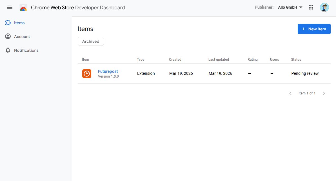Click the Publisher: label
336x181 pixels.
tap(264, 8)
